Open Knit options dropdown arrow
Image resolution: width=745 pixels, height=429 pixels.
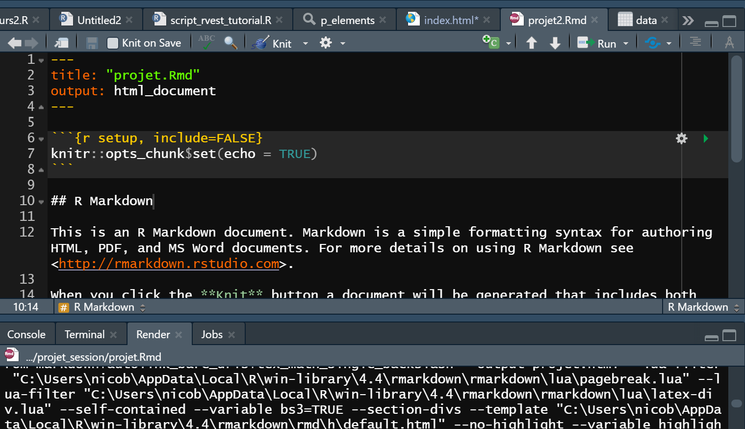coord(306,44)
